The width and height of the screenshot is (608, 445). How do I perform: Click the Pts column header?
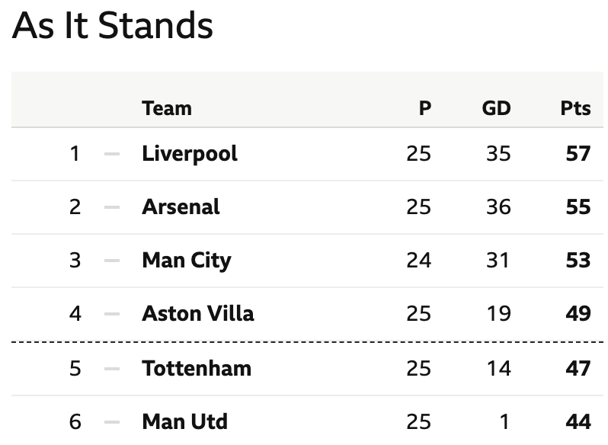point(576,108)
